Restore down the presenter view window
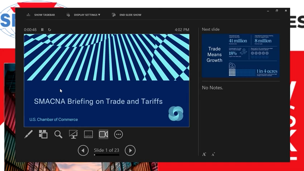 click(277, 11)
